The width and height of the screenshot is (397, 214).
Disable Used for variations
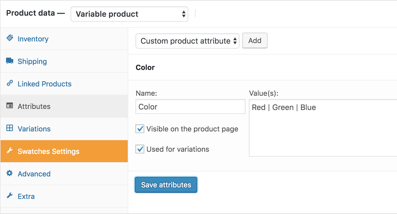[x=140, y=149]
